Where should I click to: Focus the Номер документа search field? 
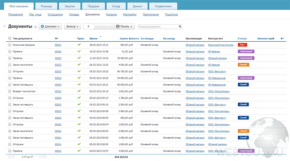[158, 27]
